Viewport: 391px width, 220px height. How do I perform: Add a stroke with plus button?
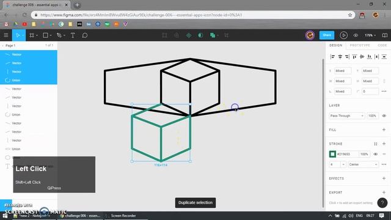pos(384,144)
